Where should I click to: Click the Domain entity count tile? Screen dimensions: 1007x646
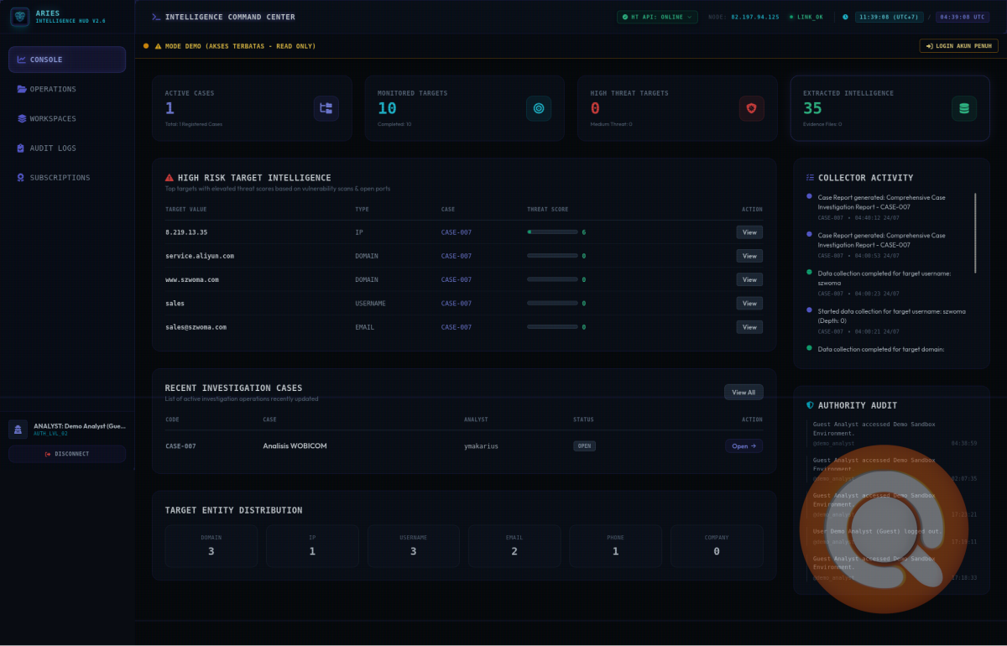(x=211, y=546)
